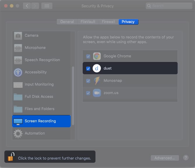Click the Speech Recognition waveform icon
This screenshot has width=195, height=168.
coord(18,60)
